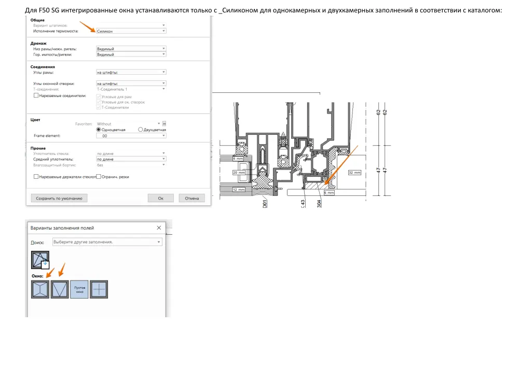Image resolution: width=519 pixels, height=367 pixels.
Task: Open Т-соединения dropdown showing Т-Соединитель 1
Action: 131,89
